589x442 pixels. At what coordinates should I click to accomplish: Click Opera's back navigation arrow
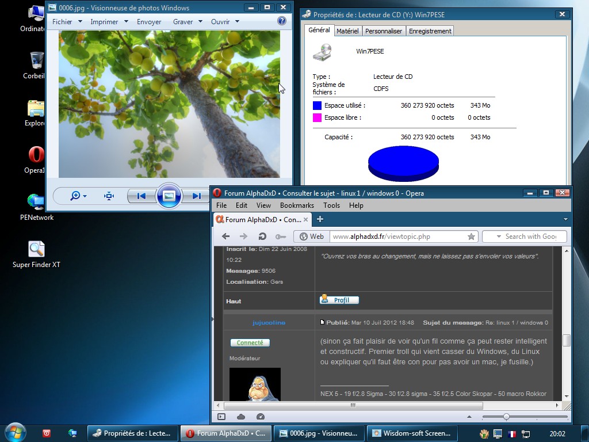point(225,237)
